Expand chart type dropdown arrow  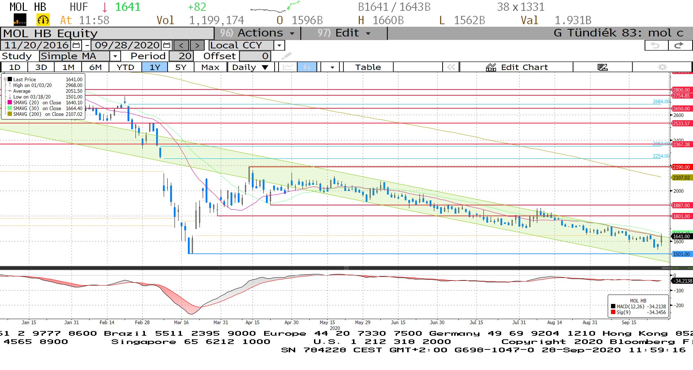(x=332, y=67)
